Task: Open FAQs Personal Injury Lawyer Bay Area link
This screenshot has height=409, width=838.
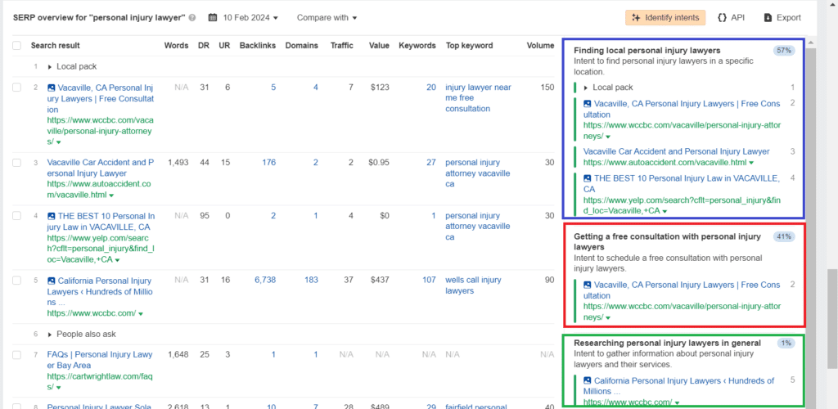Action: (x=100, y=360)
